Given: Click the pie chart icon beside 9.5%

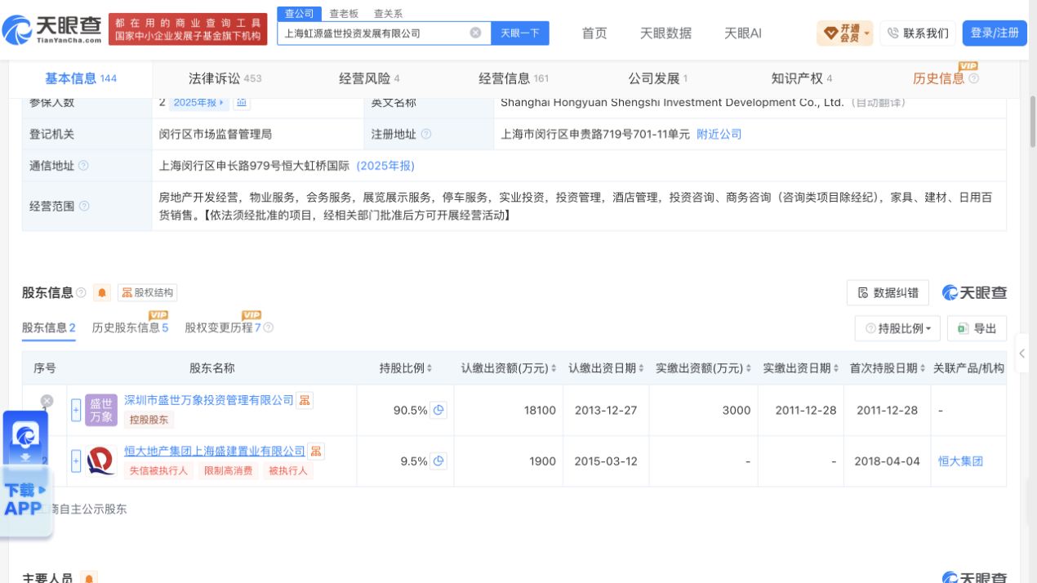Looking at the screenshot, I should (x=439, y=461).
